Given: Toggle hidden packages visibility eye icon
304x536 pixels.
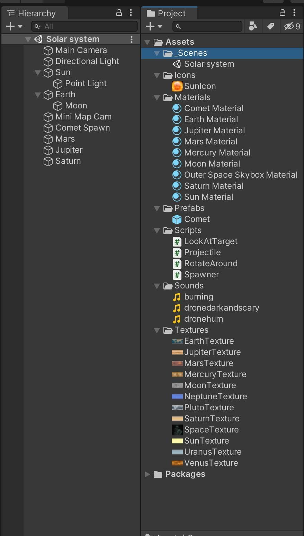Looking at the screenshot, I should pos(292,26).
